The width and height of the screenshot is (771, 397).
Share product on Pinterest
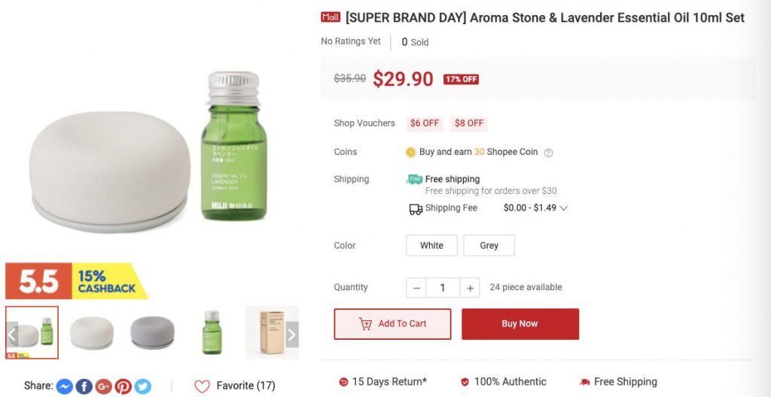pyautogui.click(x=123, y=386)
